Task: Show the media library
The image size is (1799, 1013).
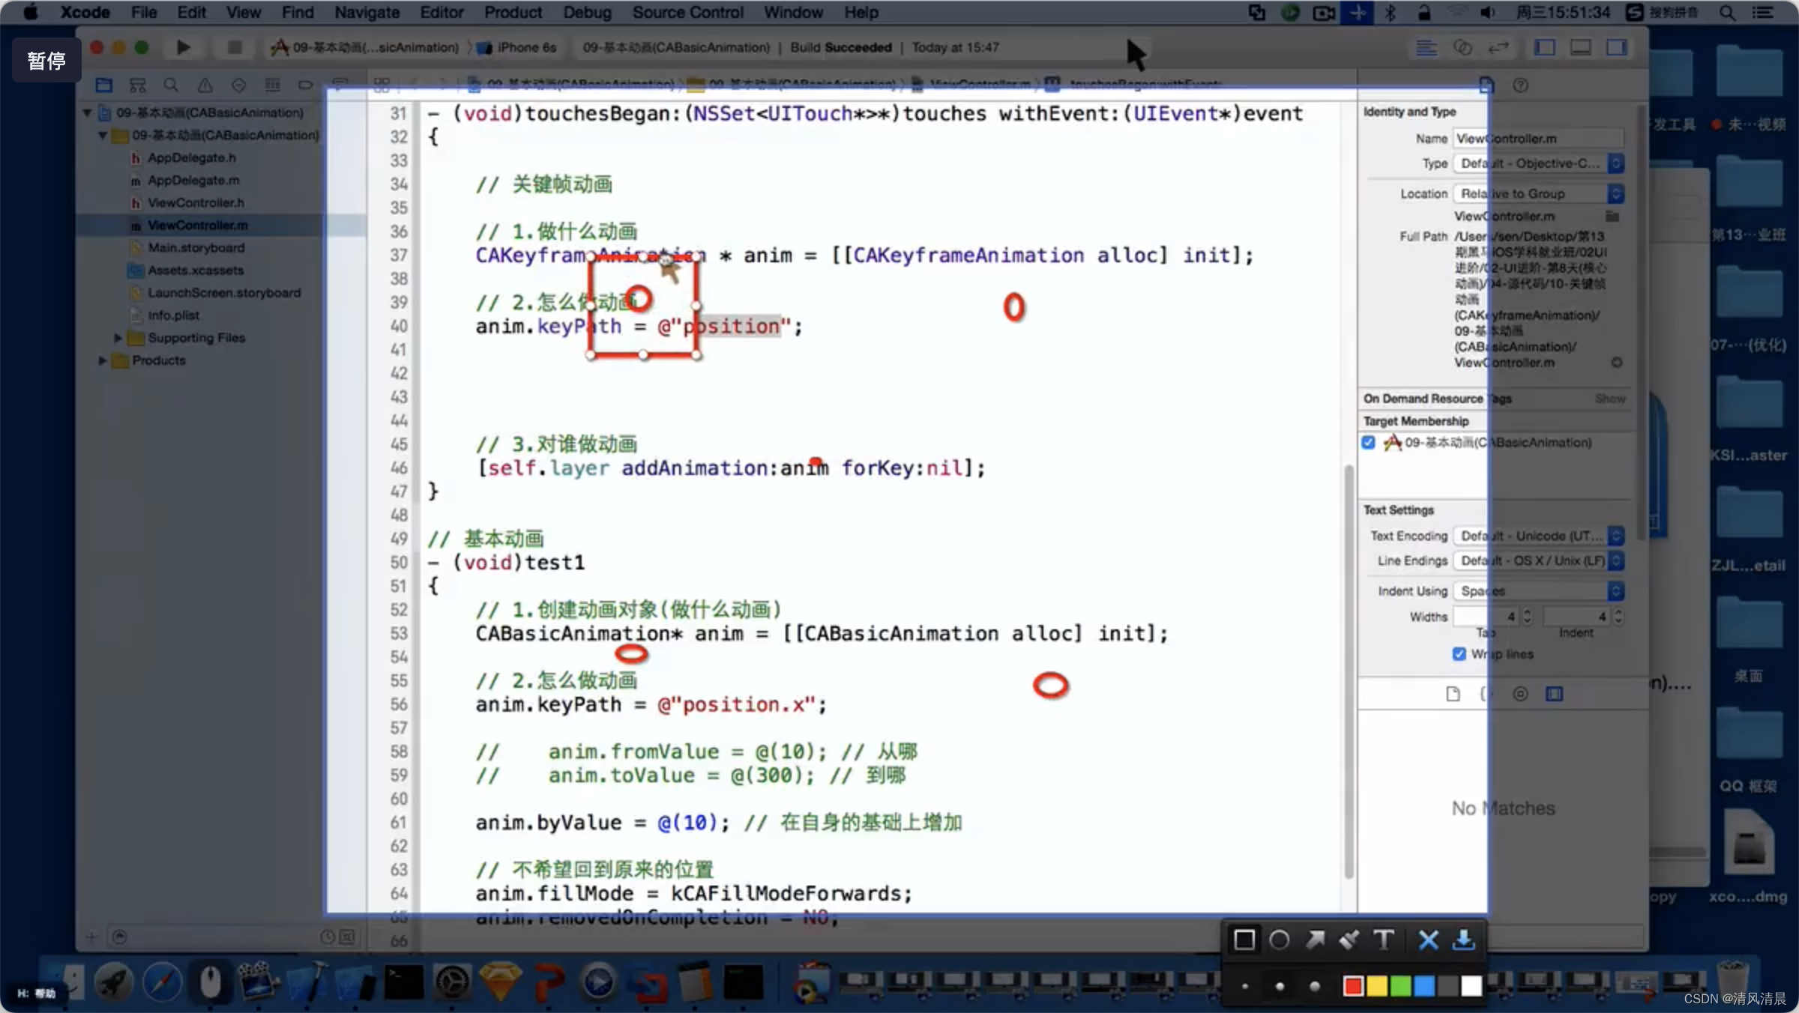Action: (x=1555, y=694)
